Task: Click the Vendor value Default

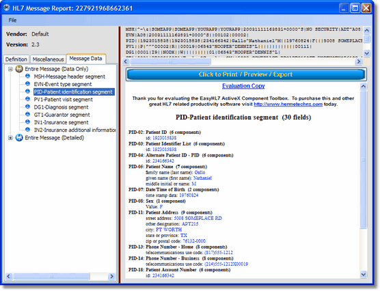Action: click(x=40, y=34)
